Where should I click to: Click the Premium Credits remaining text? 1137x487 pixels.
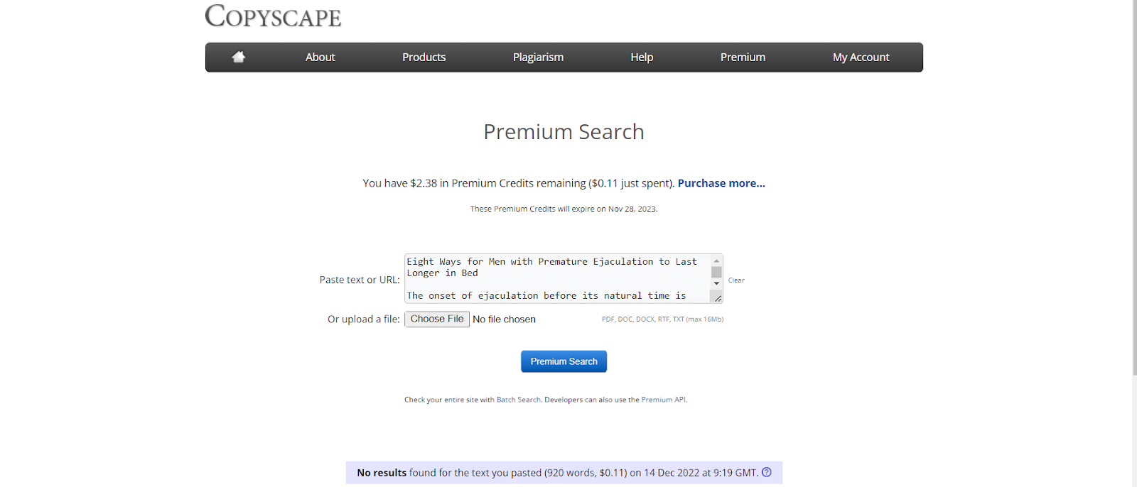(x=519, y=183)
